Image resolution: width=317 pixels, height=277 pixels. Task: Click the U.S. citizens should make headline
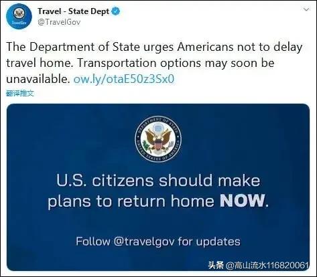[158, 181]
